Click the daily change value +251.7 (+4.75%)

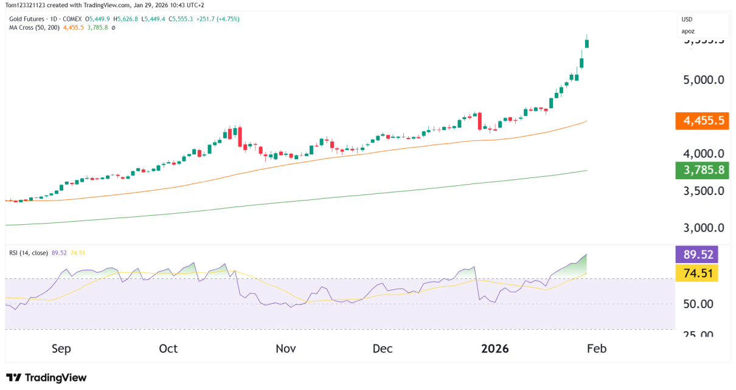coord(218,19)
